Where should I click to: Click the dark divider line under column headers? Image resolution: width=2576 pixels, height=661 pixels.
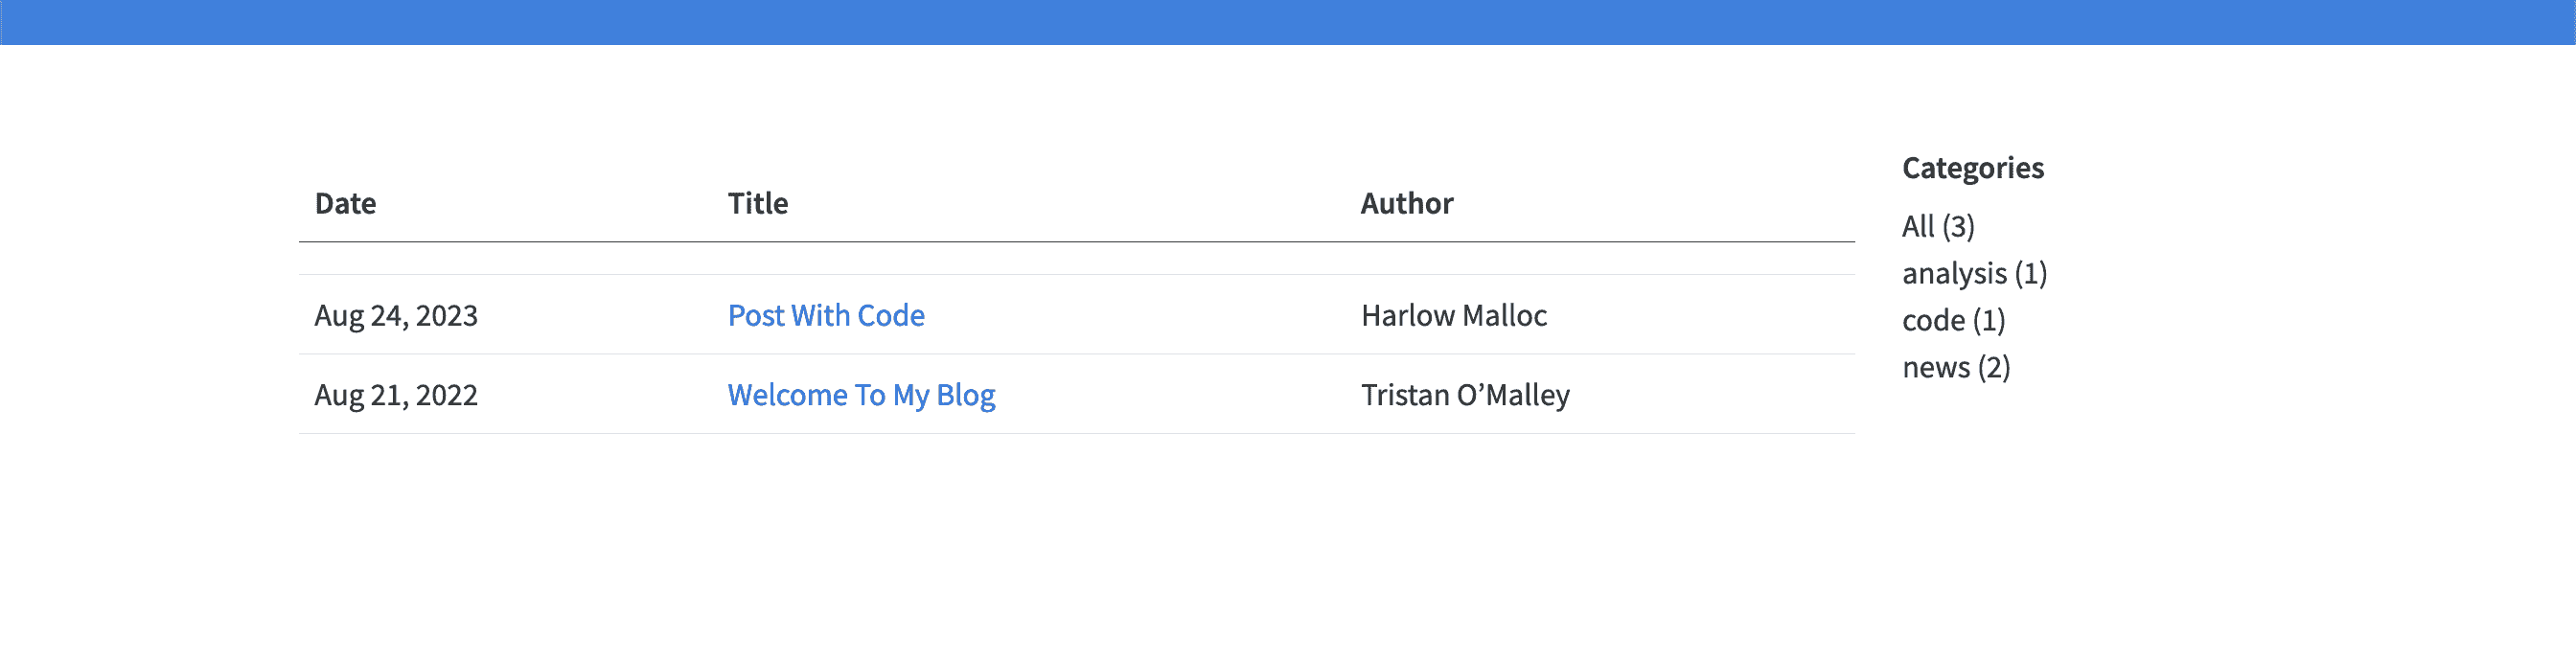click(x=1076, y=242)
